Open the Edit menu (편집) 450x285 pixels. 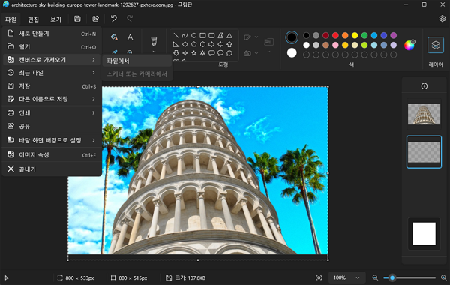pyautogui.click(x=33, y=19)
